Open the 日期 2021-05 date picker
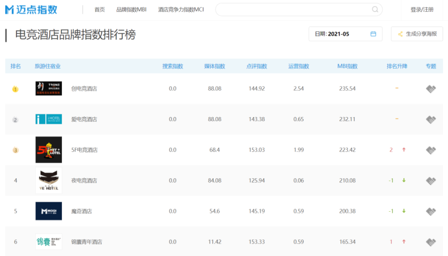This screenshot has height=256, width=448. 345,34
